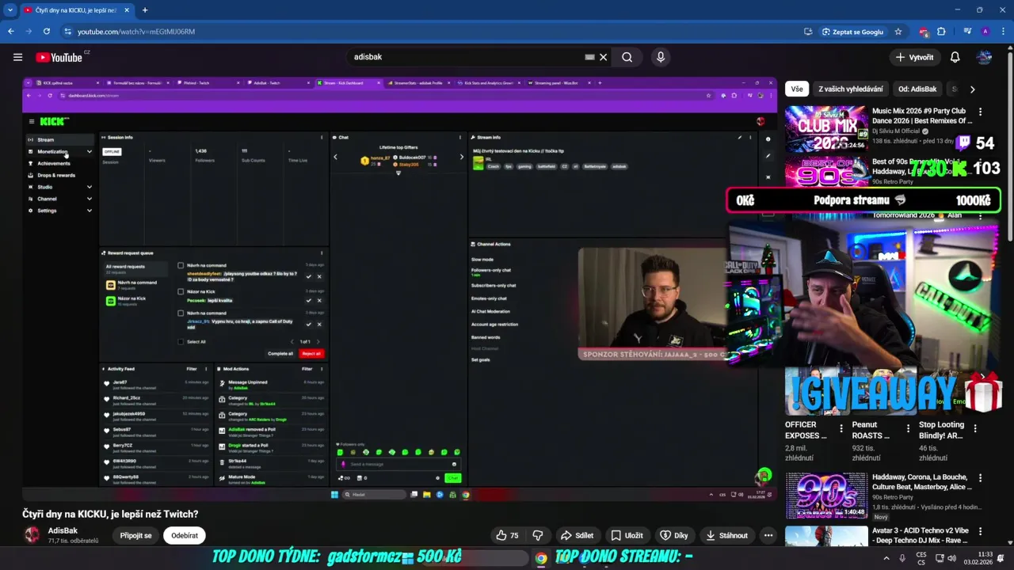Viewport: 1014px width, 570px height.
Task: Open the YouTube account avatar menu
Action: (x=984, y=57)
